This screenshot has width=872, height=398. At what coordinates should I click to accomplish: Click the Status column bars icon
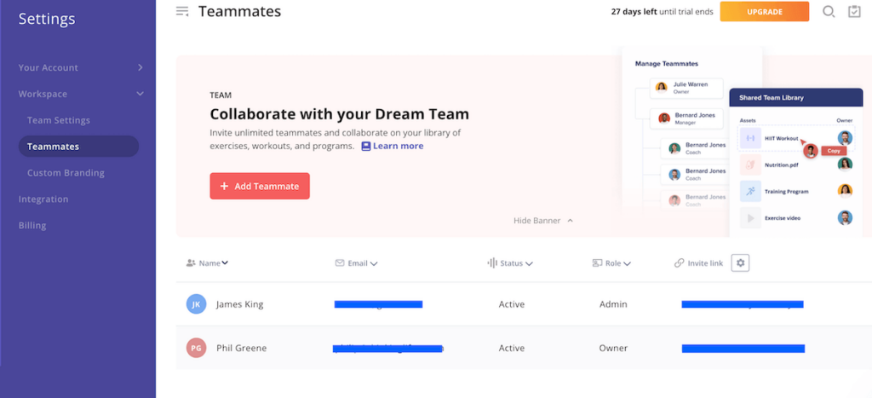click(491, 263)
